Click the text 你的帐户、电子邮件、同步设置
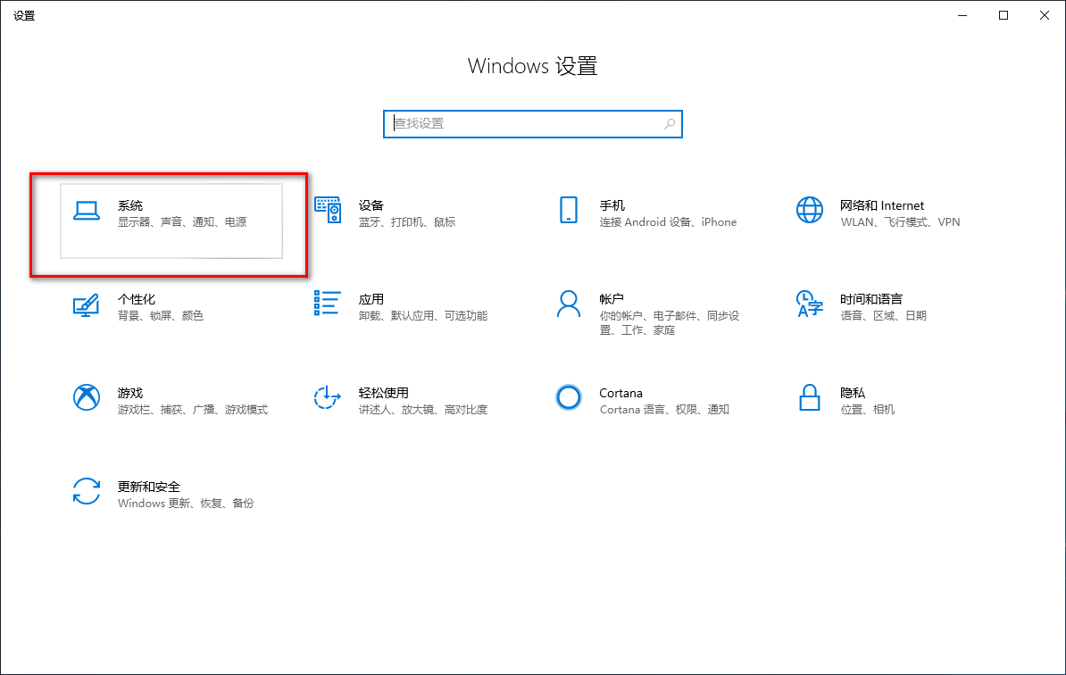Screen dimensions: 1066x675 tap(670, 323)
